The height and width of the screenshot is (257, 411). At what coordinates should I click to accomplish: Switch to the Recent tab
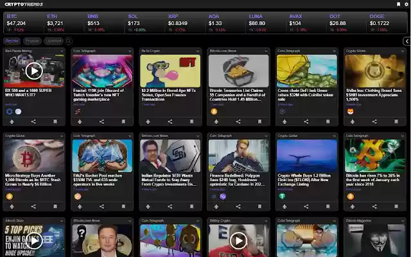click(x=12, y=41)
